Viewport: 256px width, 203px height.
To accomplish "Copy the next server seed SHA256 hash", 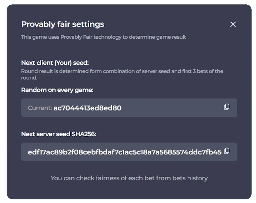I will pyautogui.click(x=227, y=151).
